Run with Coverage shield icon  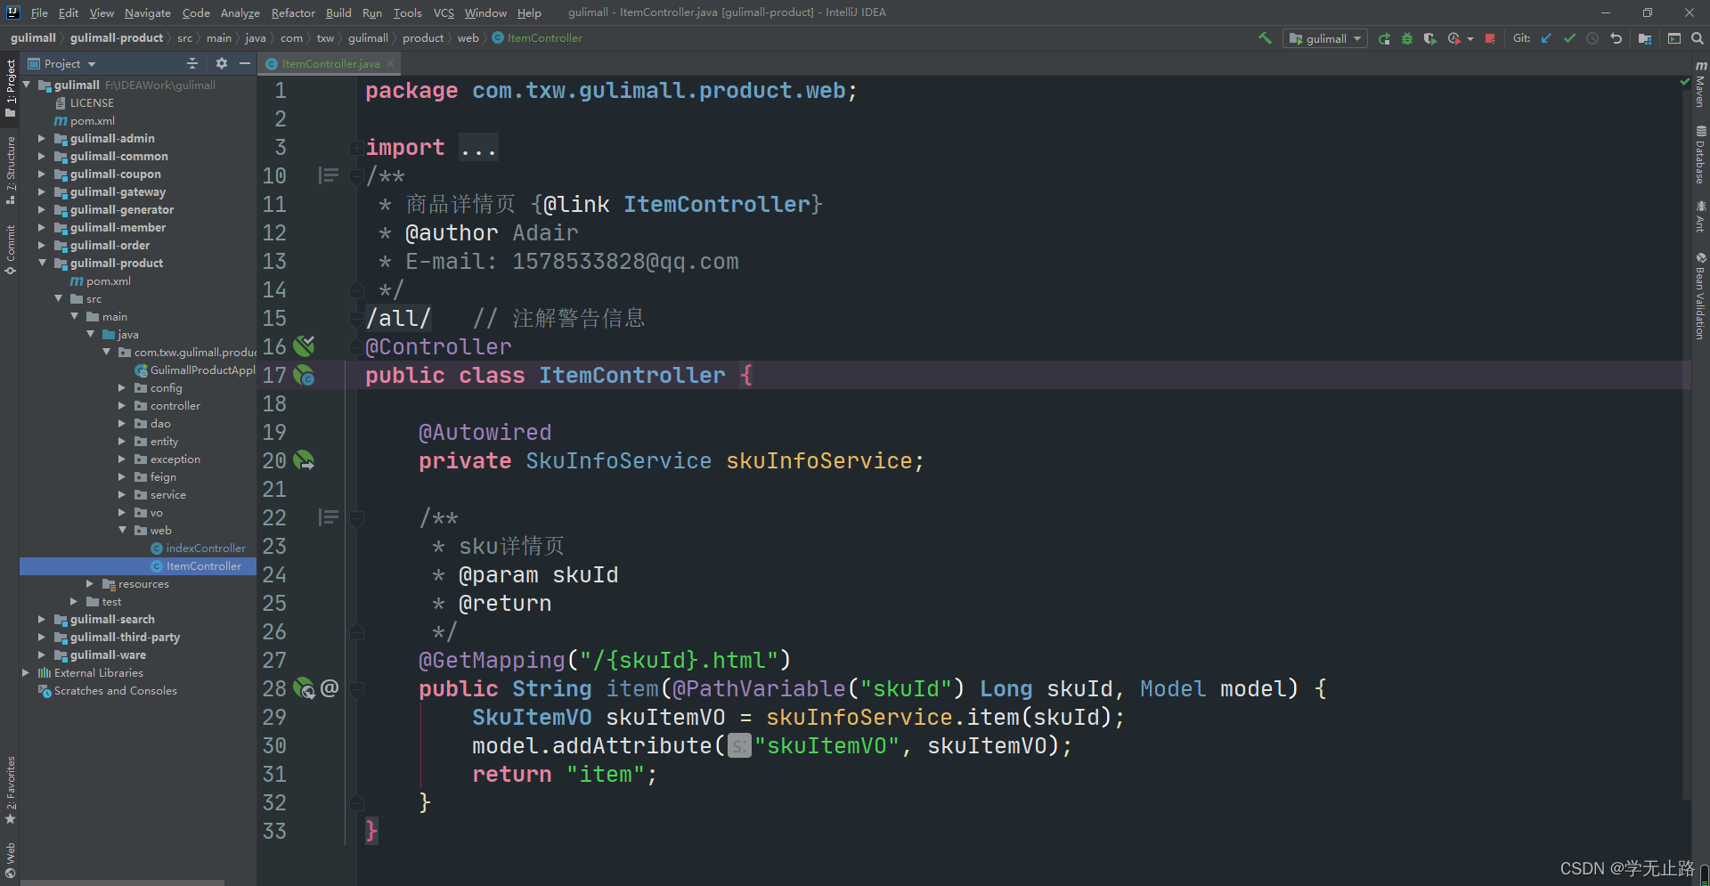[x=1430, y=38]
